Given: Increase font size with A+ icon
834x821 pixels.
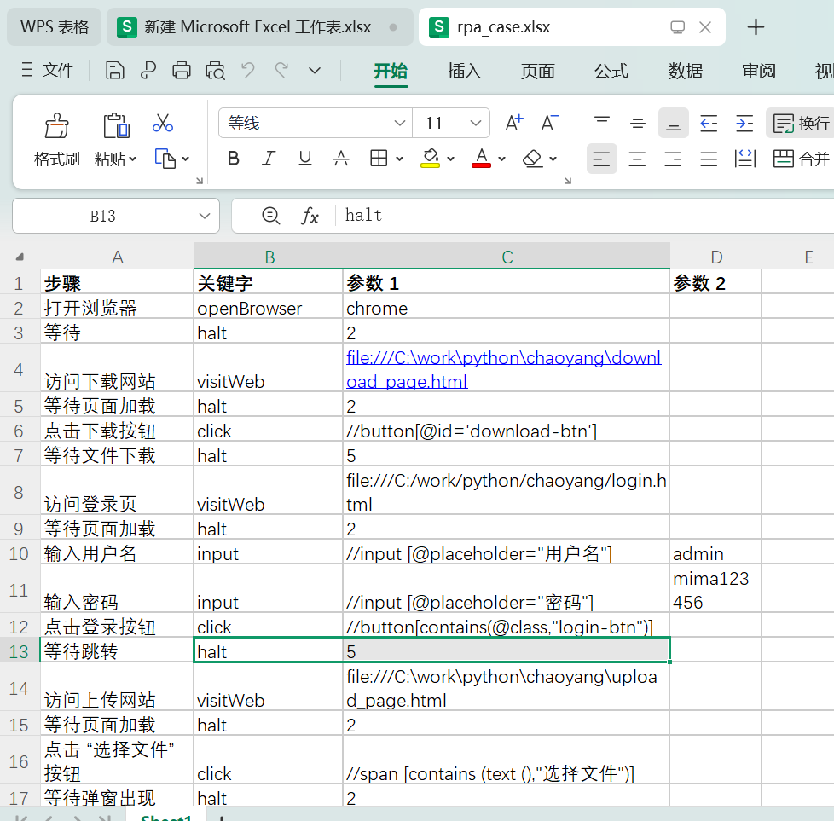Looking at the screenshot, I should point(514,123).
